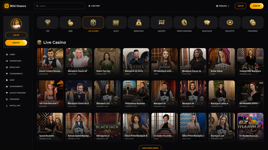Open Speed Roulette game
The height and width of the screenshot is (150, 268).
pos(50,127)
